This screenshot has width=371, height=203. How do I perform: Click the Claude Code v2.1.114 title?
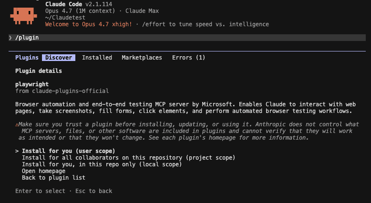(79, 4)
